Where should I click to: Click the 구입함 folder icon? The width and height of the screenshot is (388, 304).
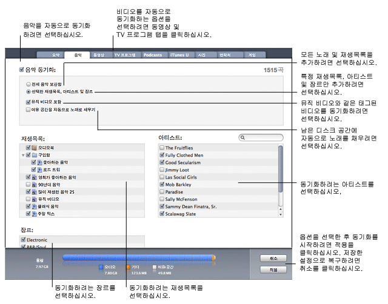(35, 155)
